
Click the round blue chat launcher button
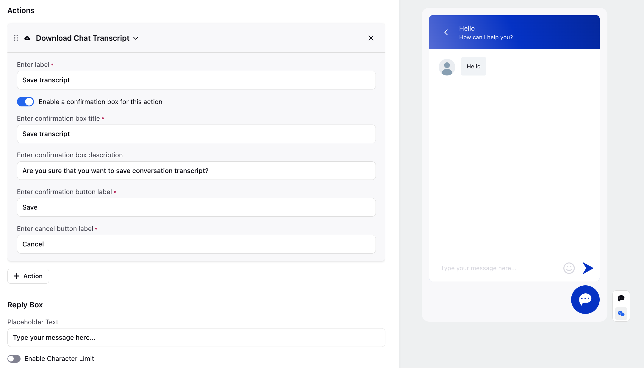(x=585, y=299)
